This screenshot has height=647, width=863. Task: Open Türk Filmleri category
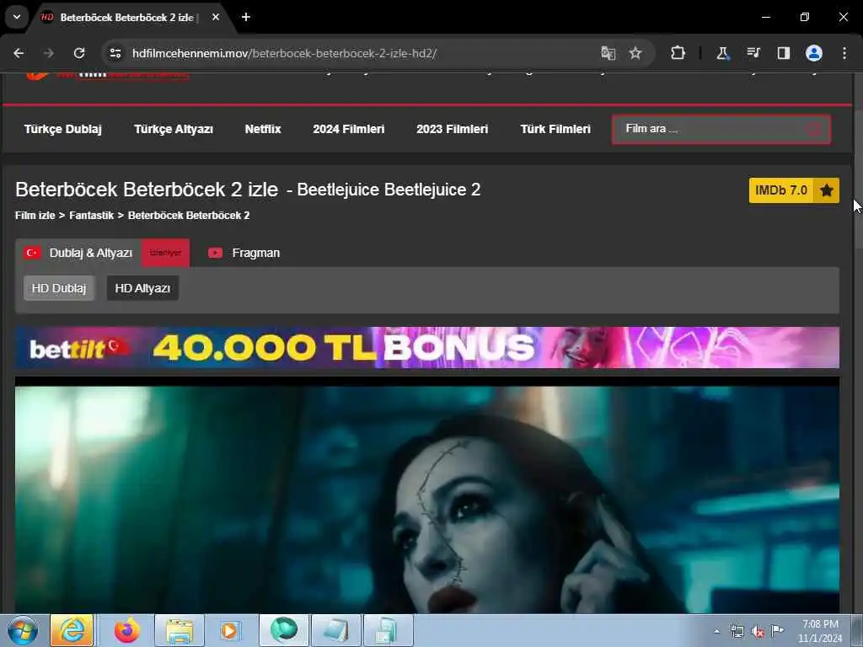point(555,129)
